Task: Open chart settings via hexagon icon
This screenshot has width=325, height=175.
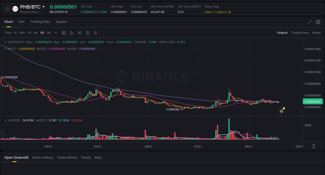Action: point(95,33)
